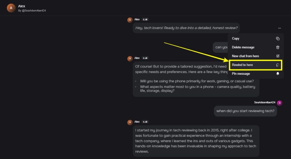This screenshot has width=291, height=159.
Task: Click the edit icon beside New chat from here
Action: click(278, 56)
